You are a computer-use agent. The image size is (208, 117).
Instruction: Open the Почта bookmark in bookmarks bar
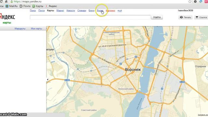(x=25, y=6)
